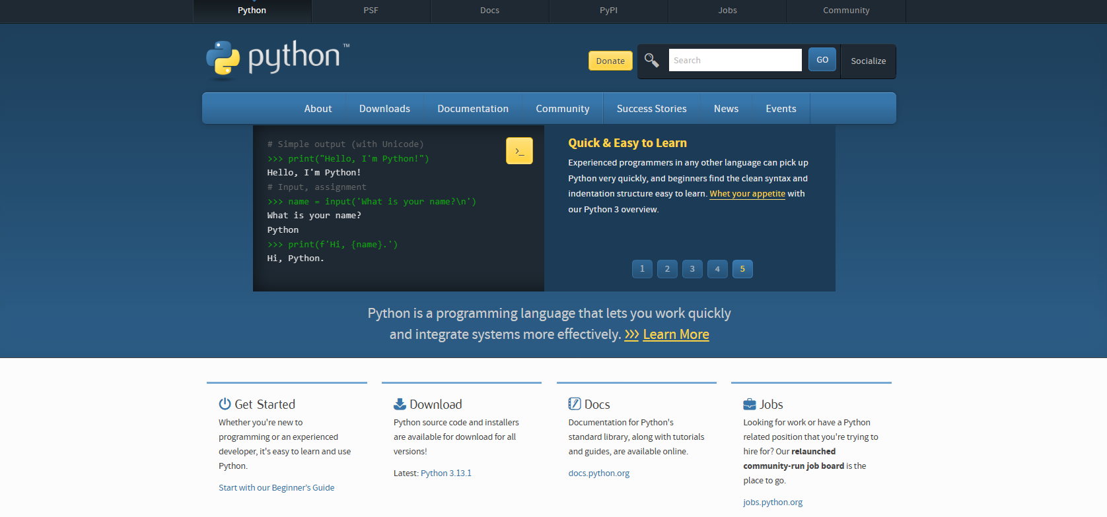
Task: Focus the Search input field
Action: click(x=735, y=60)
